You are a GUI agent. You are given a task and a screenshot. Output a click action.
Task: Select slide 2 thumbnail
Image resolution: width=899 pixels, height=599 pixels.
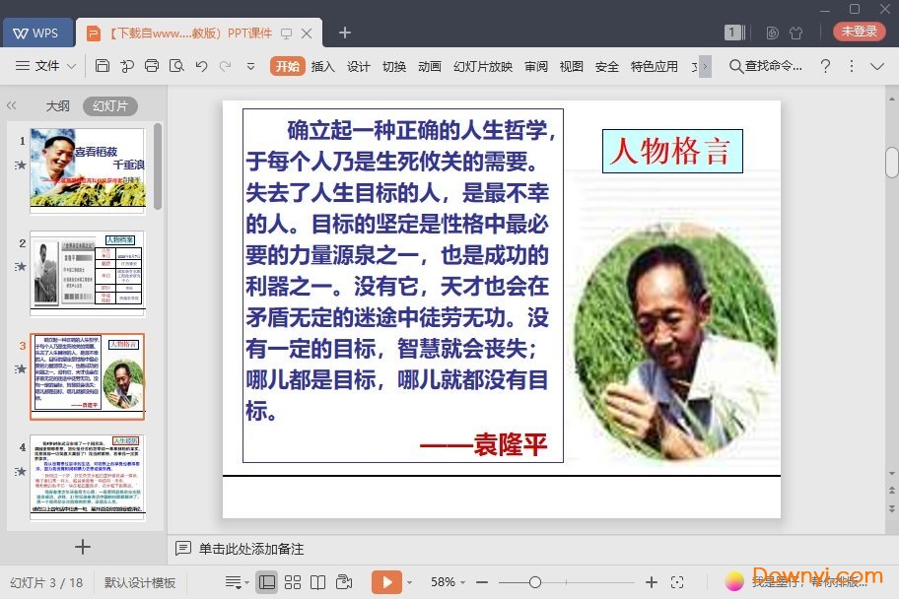click(x=87, y=273)
